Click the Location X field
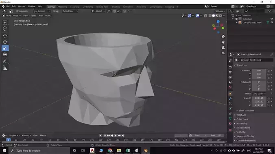275x154 pixels. (259, 71)
